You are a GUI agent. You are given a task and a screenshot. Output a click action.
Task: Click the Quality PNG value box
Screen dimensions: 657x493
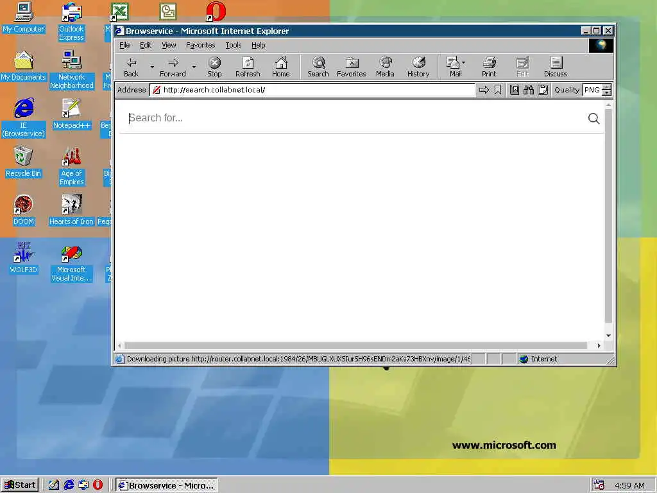[592, 90]
